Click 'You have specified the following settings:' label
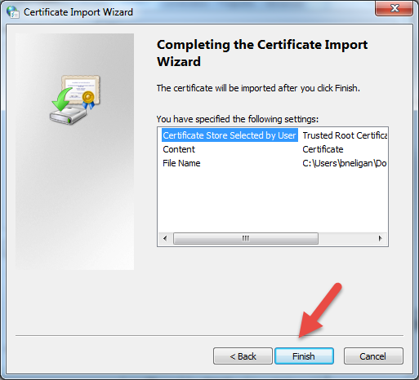The width and height of the screenshot is (419, 380). 238,119
